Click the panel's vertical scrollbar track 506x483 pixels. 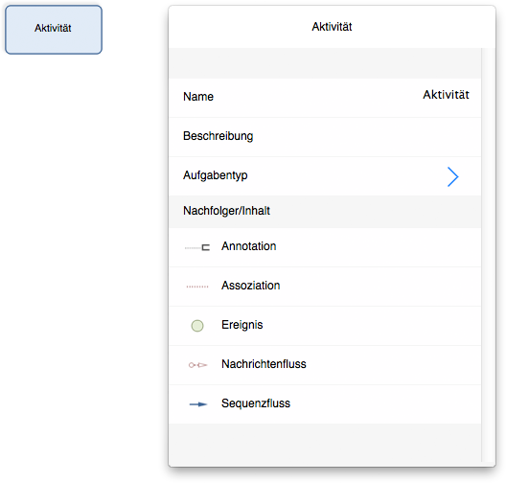click(488, 255)
